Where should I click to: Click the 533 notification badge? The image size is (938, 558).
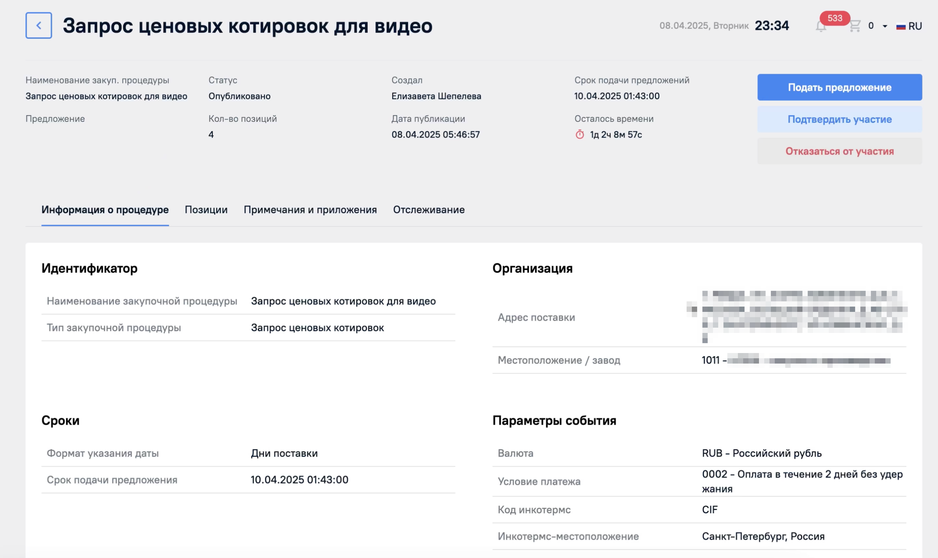click(x=835, y=18)
